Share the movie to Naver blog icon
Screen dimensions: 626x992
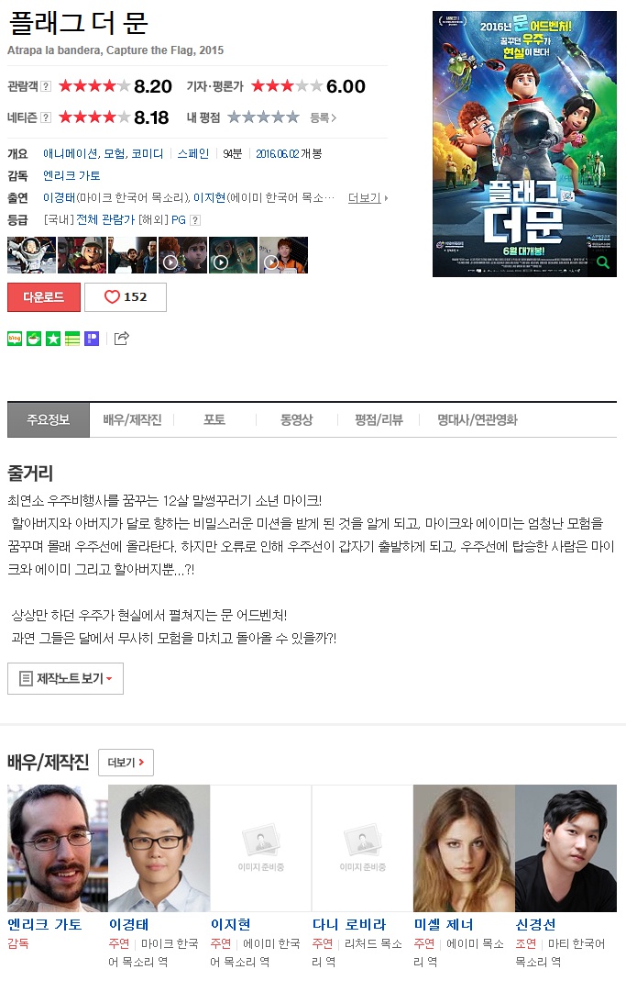point(15,339)
